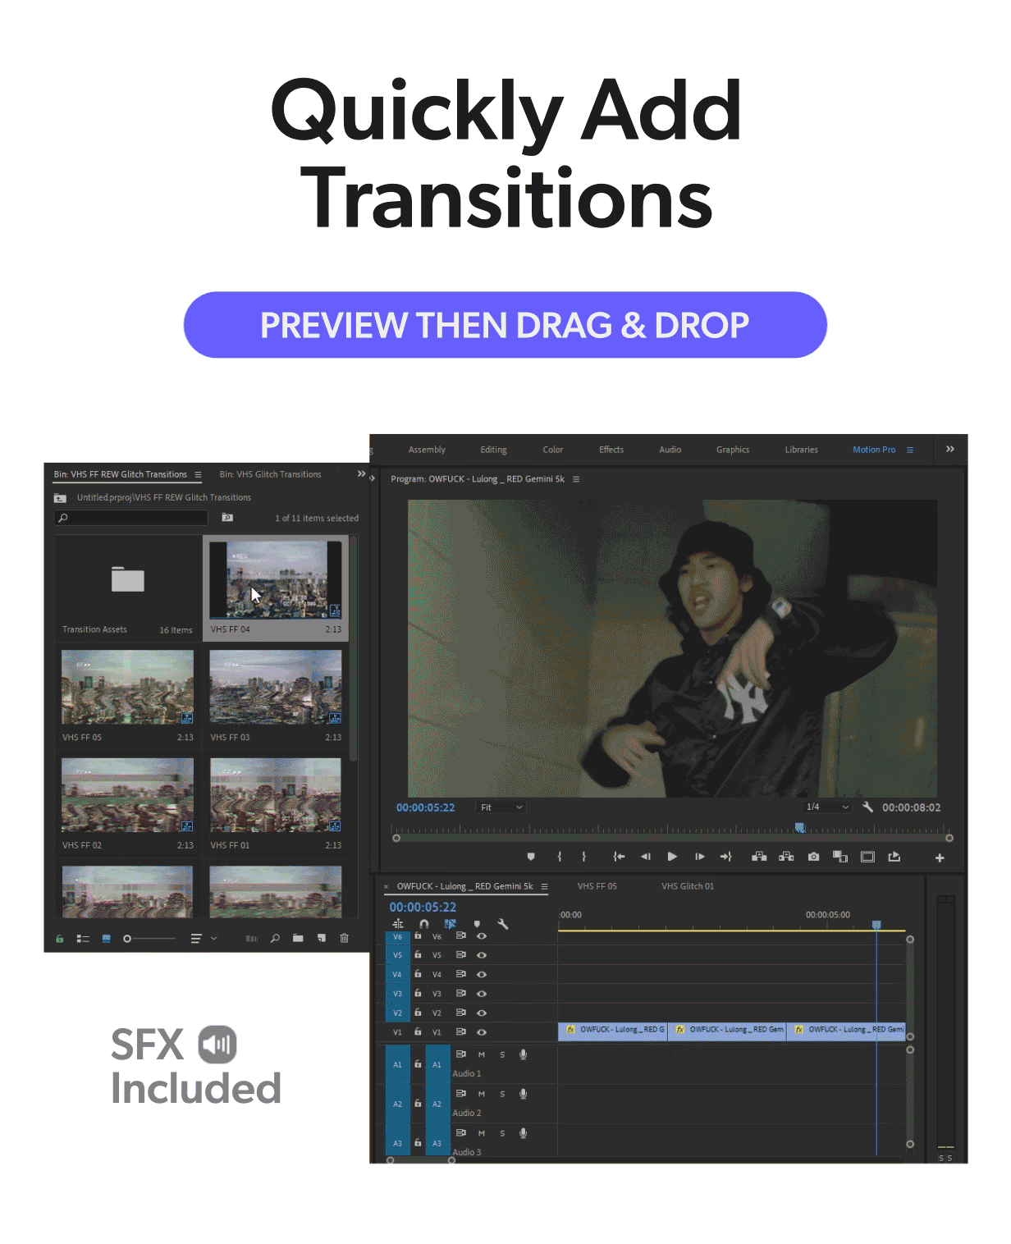Click the Button Editor plus button

click(940, 858)
